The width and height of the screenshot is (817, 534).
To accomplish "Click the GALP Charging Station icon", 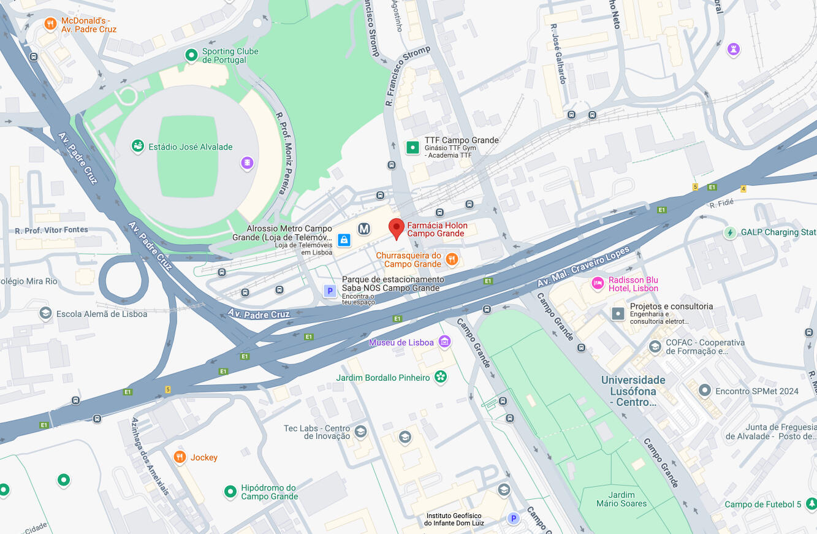I will coord(730,232).
